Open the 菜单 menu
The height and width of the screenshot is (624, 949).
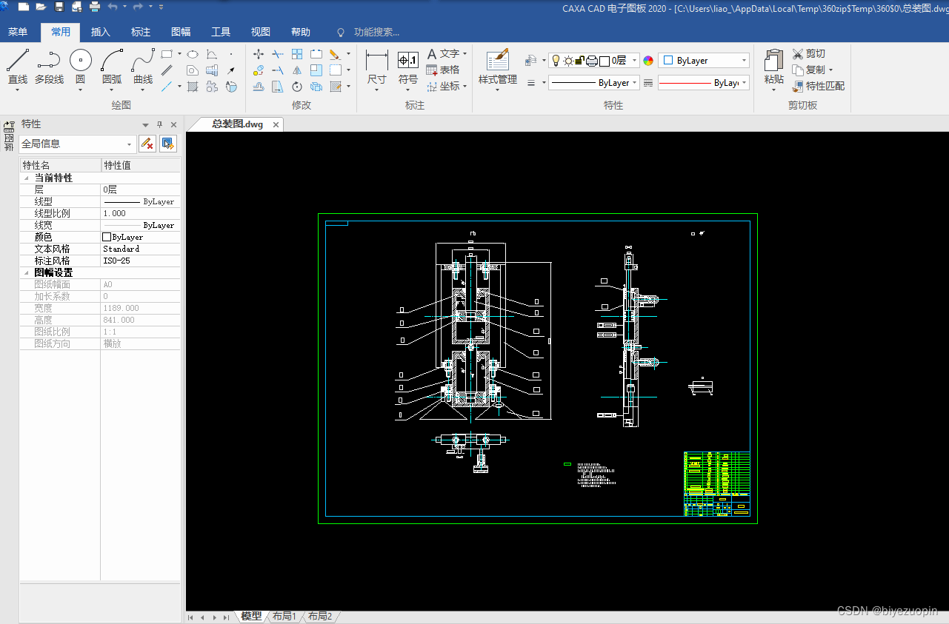[18, 32]
